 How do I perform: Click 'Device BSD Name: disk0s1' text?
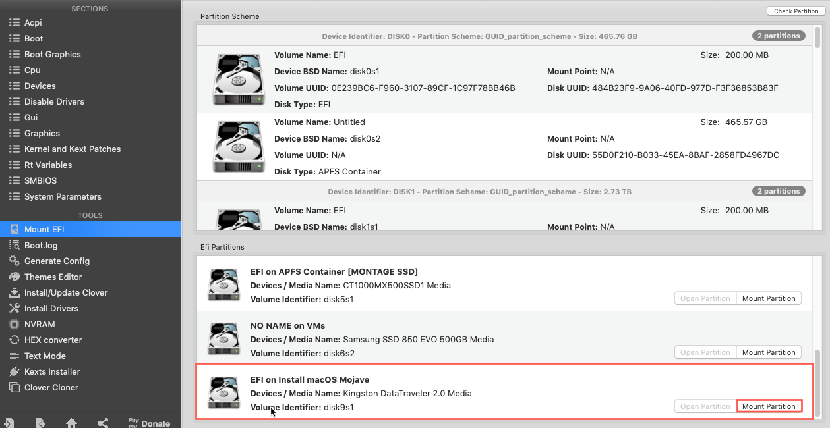tap(327, 71)
